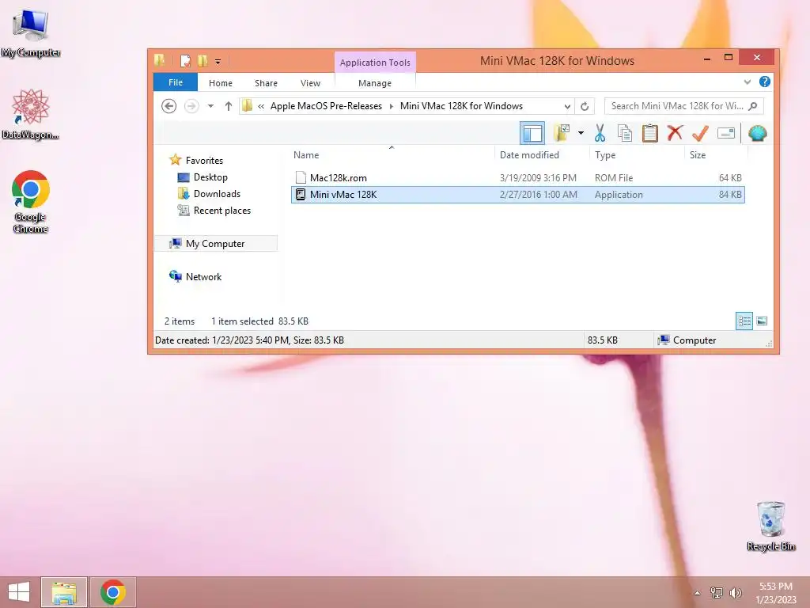
Task: Click File Explorer in the taskbar
Action: coord(64,592)
